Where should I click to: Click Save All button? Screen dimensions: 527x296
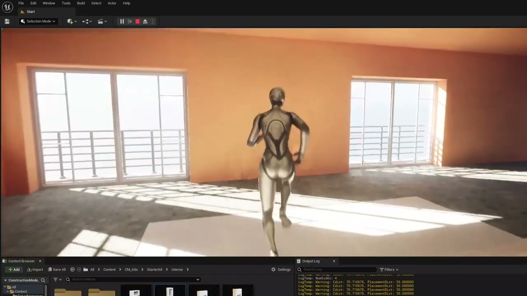(x=57, y=270)
